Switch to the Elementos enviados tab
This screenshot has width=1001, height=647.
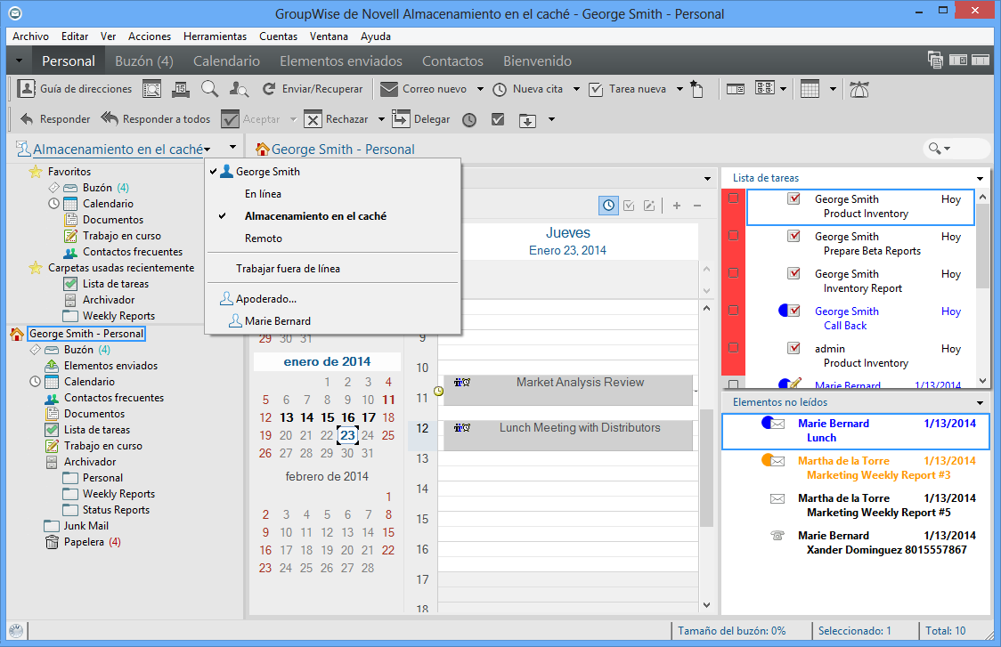tap(341, 61)
